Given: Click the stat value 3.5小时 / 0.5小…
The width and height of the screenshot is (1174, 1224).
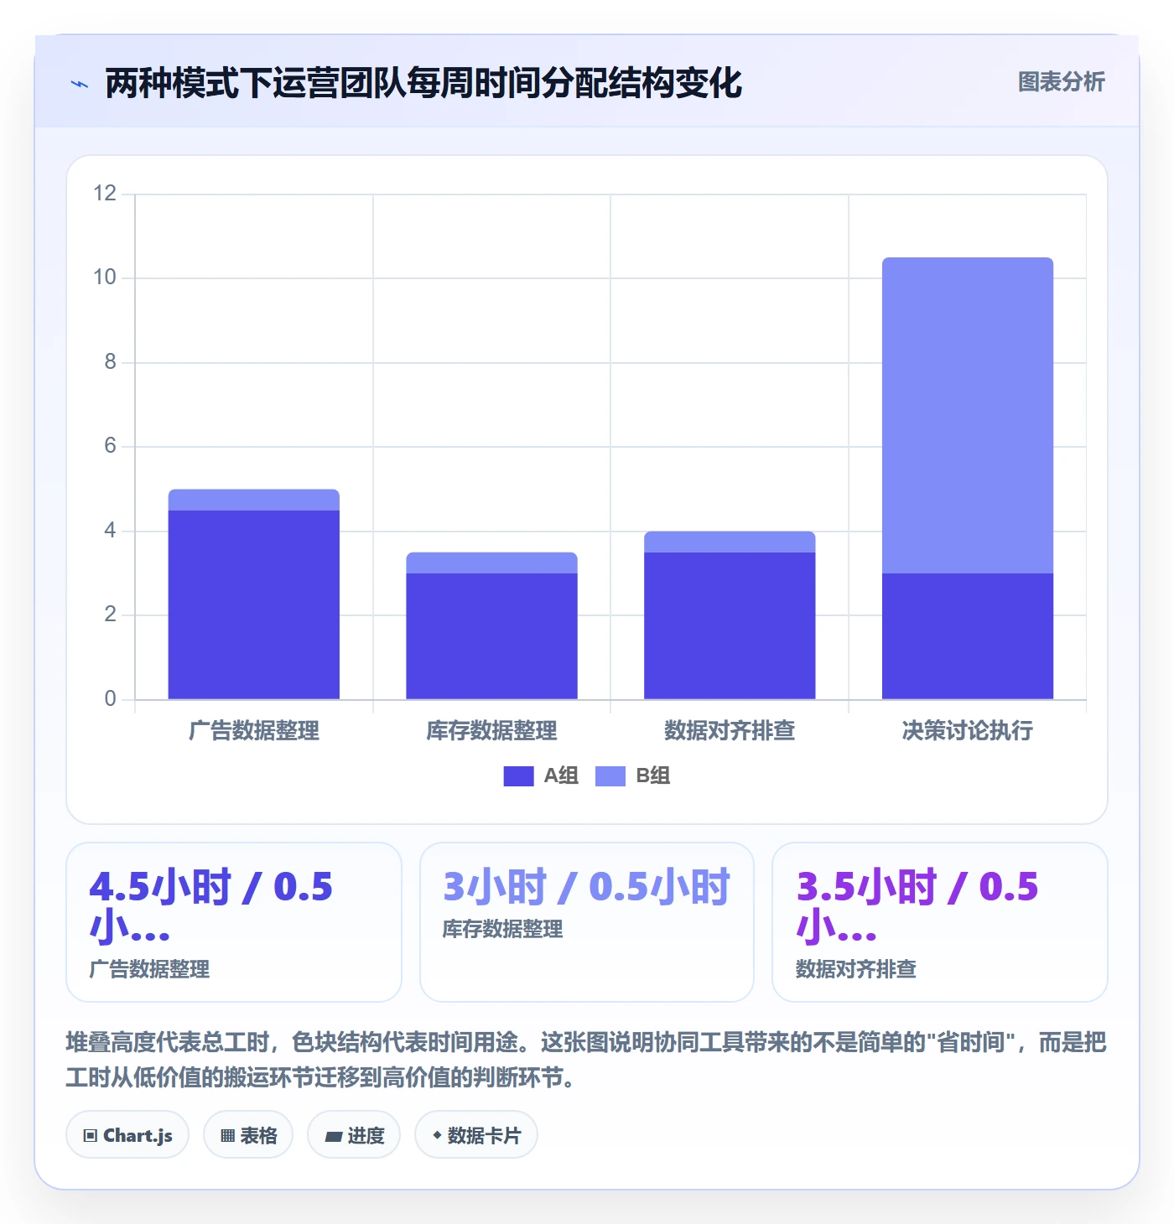Looking at the screenshot, I should tap(917, 907).
